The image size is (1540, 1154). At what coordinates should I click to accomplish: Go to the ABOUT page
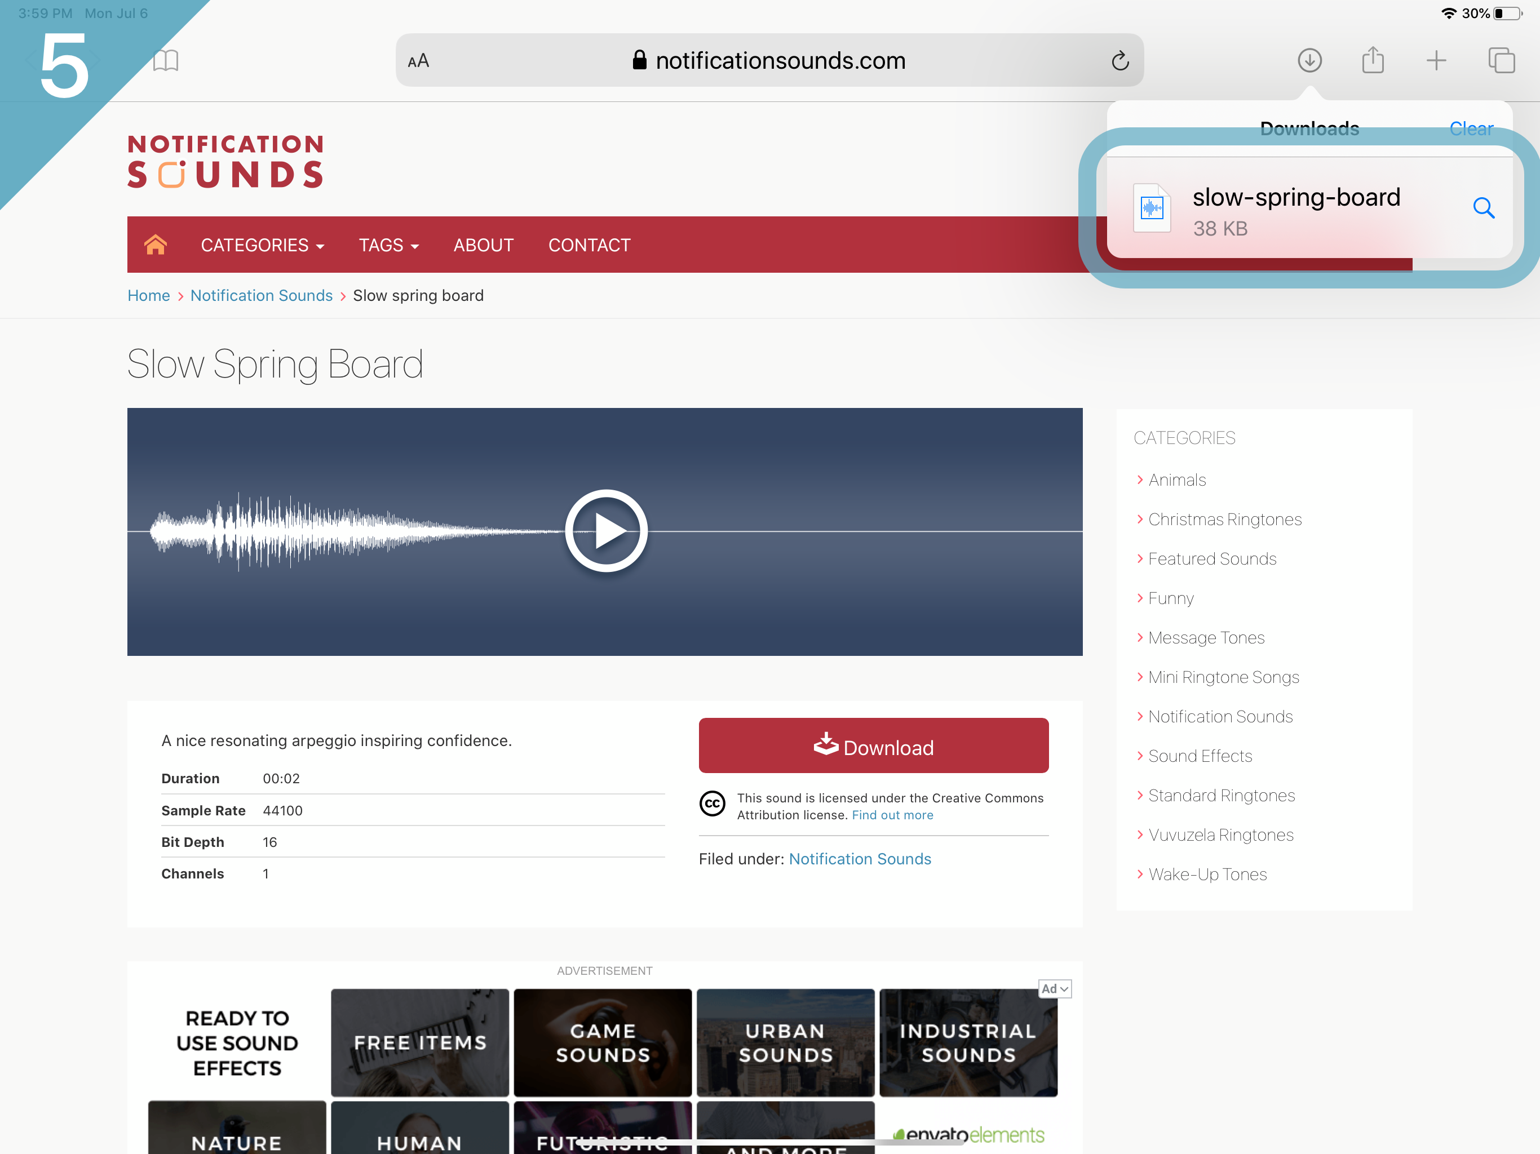coord(483,245)
